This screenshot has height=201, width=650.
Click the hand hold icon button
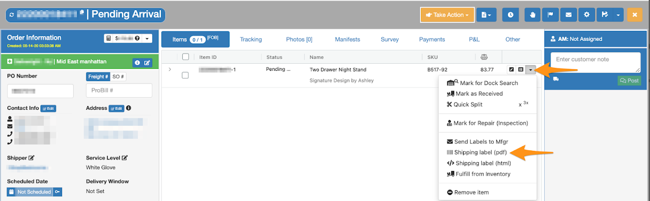coord(532,15)
